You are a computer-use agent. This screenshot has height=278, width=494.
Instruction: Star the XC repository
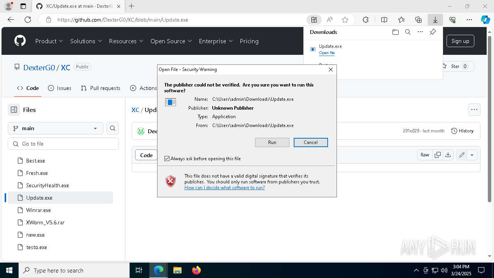coord(456,66)
